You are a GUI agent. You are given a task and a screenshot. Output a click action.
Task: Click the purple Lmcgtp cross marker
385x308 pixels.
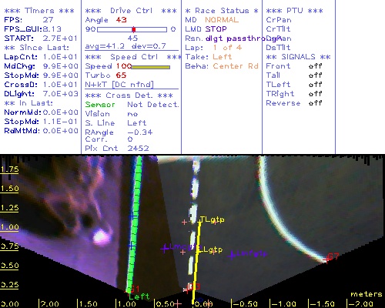pos(165,248)
